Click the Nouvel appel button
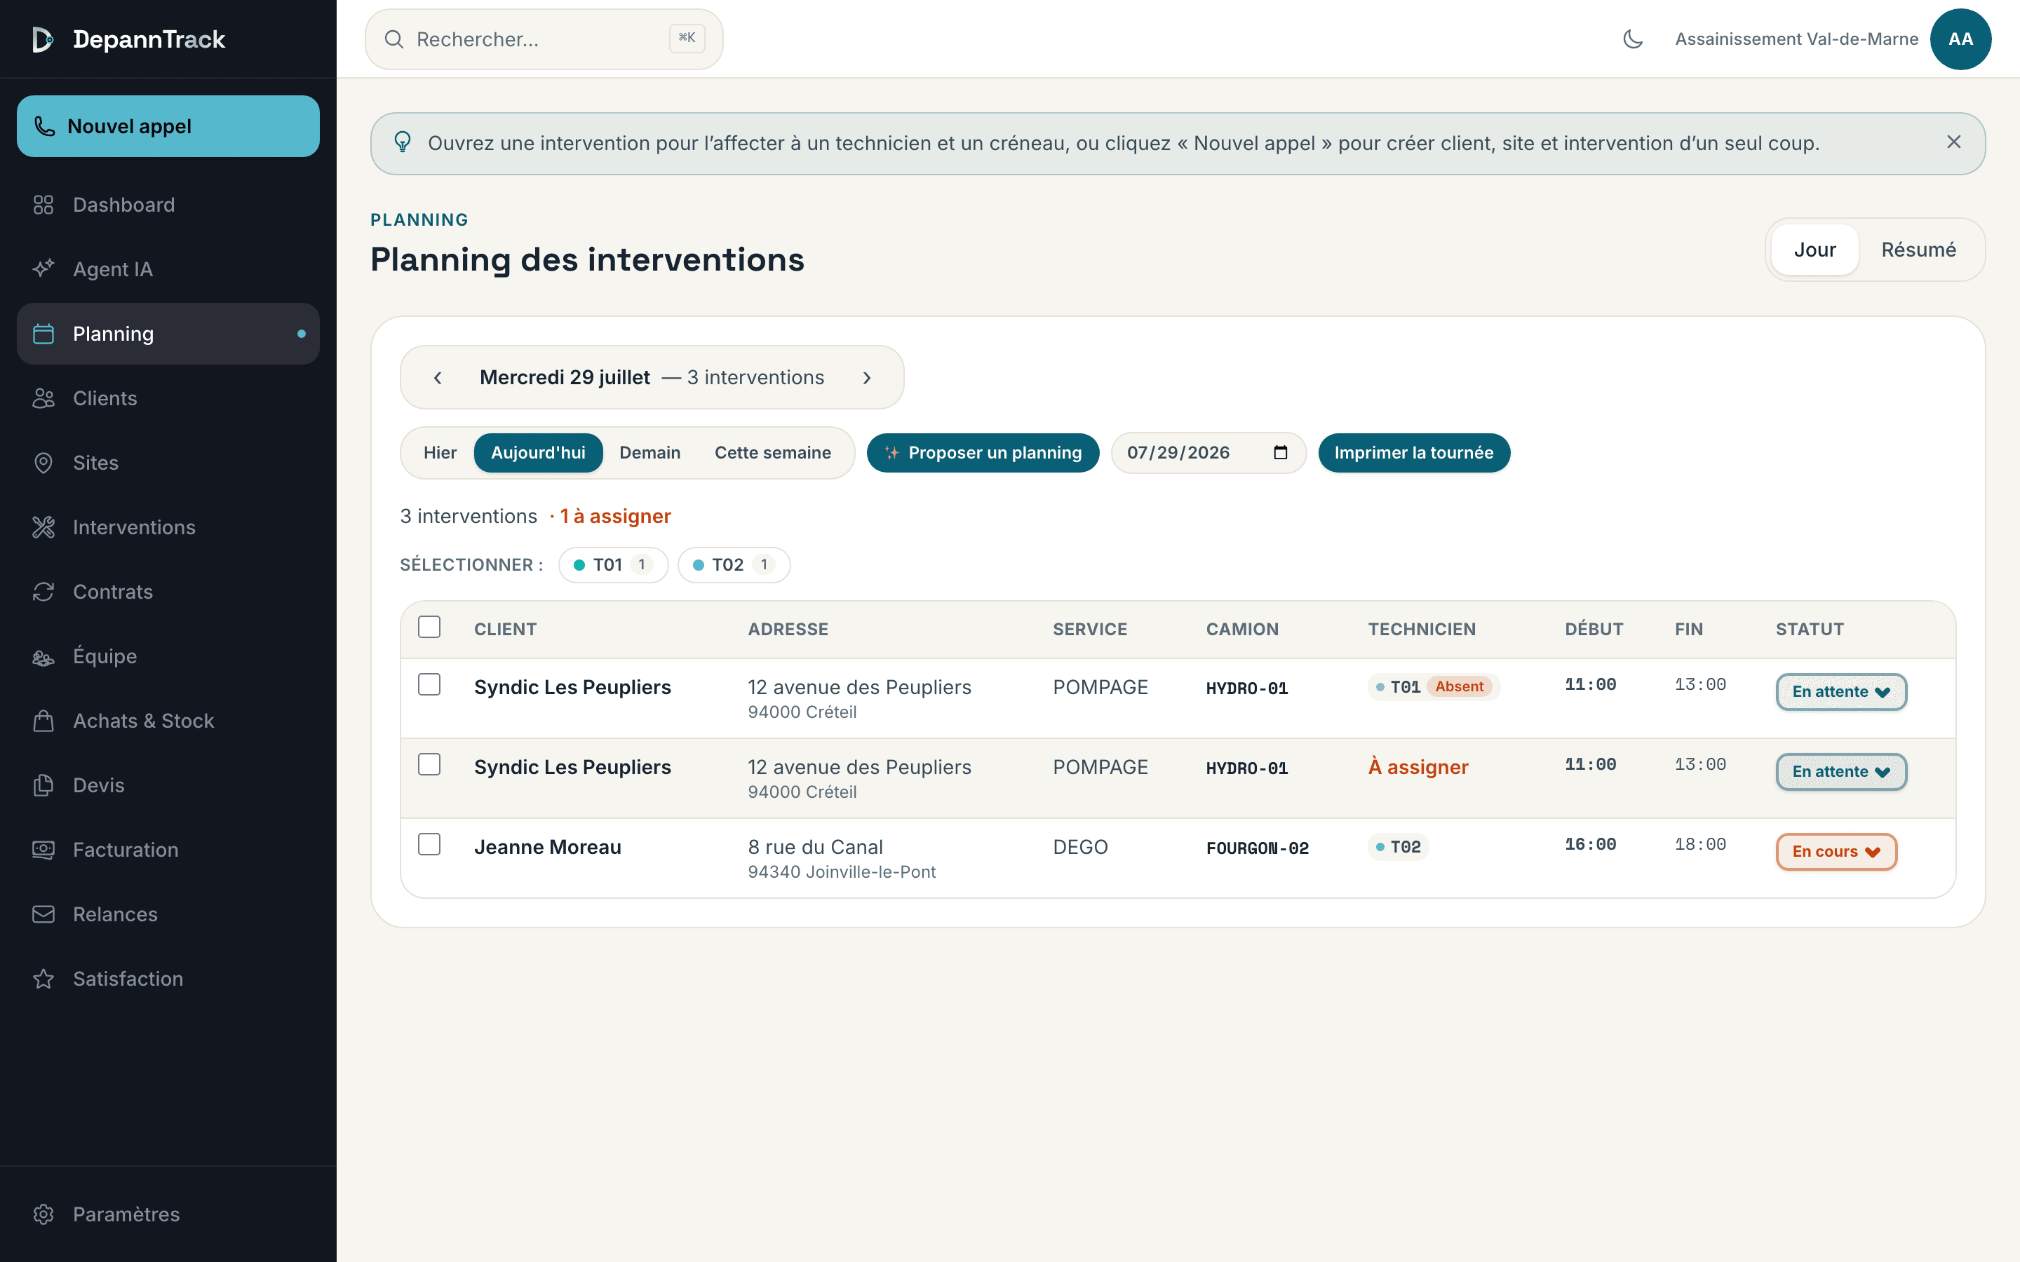 (x=168, y=126)
